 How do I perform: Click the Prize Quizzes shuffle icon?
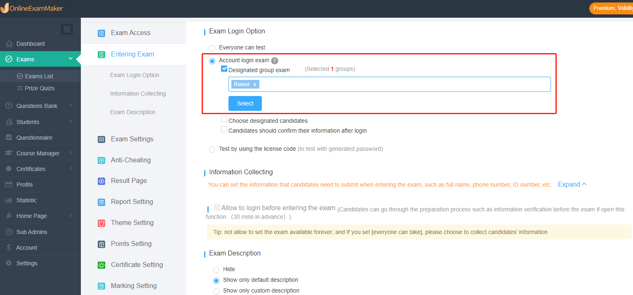coord(19,88)
